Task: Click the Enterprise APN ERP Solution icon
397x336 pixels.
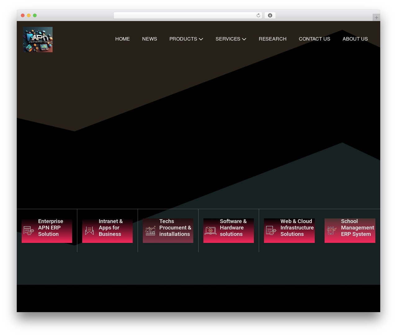Action: (29, 231)
